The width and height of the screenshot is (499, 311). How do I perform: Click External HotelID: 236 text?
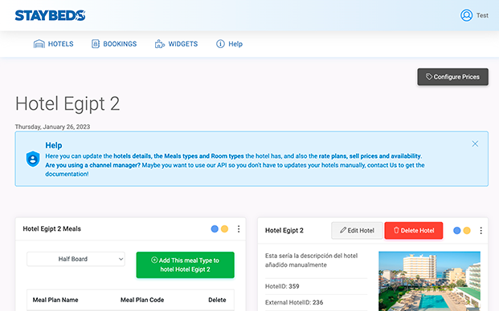[294, 302]
